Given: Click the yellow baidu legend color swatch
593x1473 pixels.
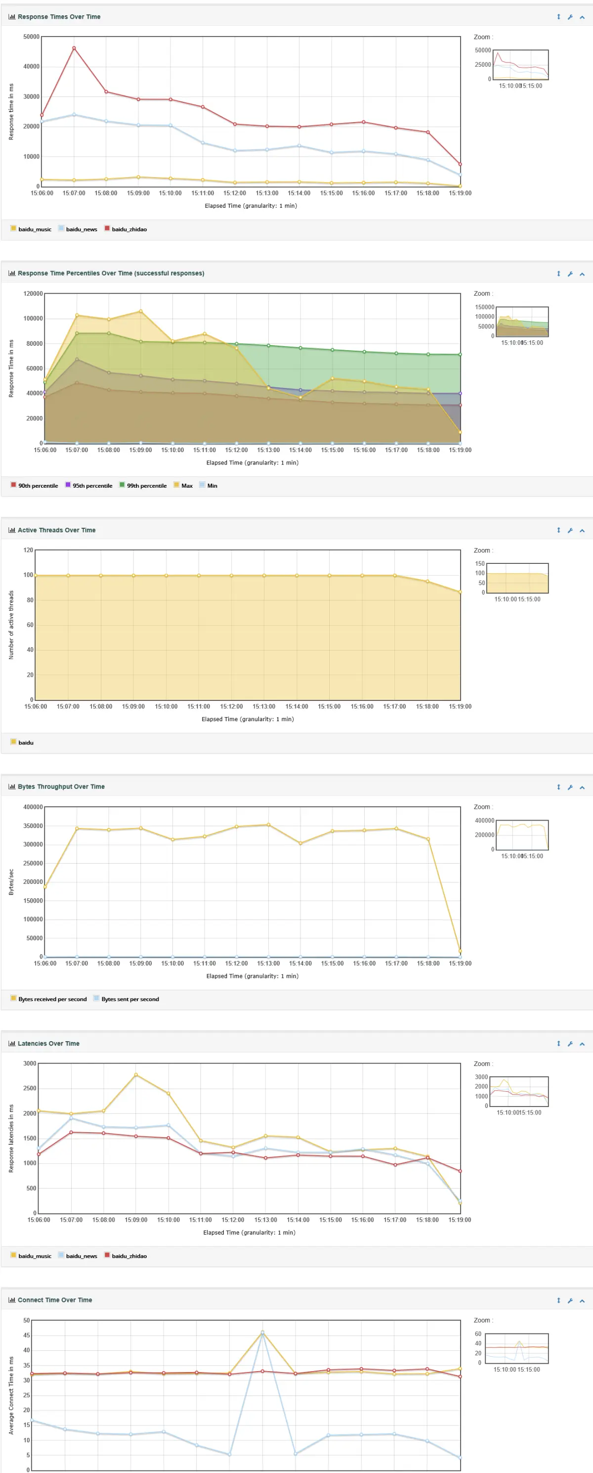Looking at the screenshot, I should (x=13, y=742).
